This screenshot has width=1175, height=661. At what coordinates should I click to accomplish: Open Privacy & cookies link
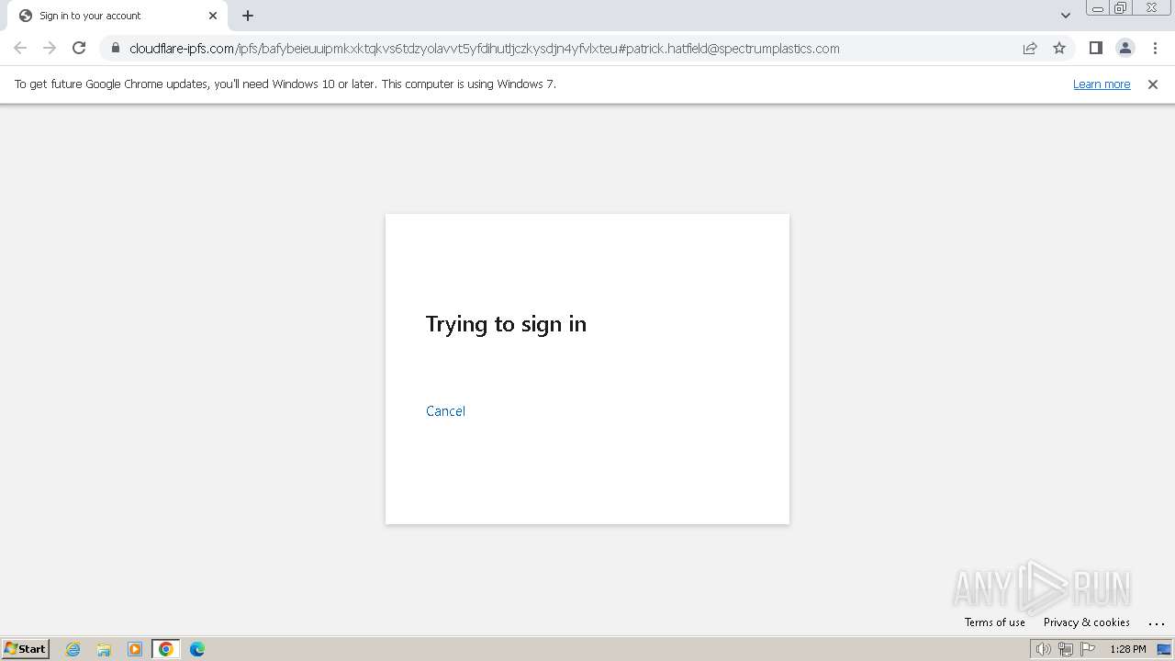[1086, 622]
